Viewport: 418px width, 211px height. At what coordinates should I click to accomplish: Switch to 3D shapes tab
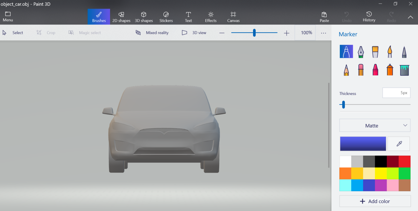coord(144,17)
